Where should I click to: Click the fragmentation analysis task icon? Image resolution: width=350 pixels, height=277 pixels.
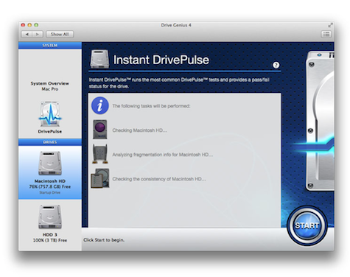pyautogui.click(x=100, y=154)
